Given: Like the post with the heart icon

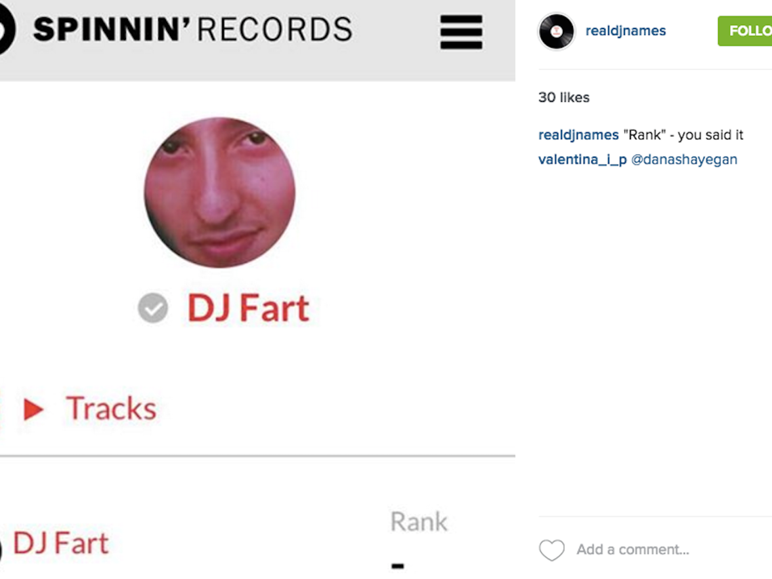Looking at the screenshot, I should pos(551,550).
